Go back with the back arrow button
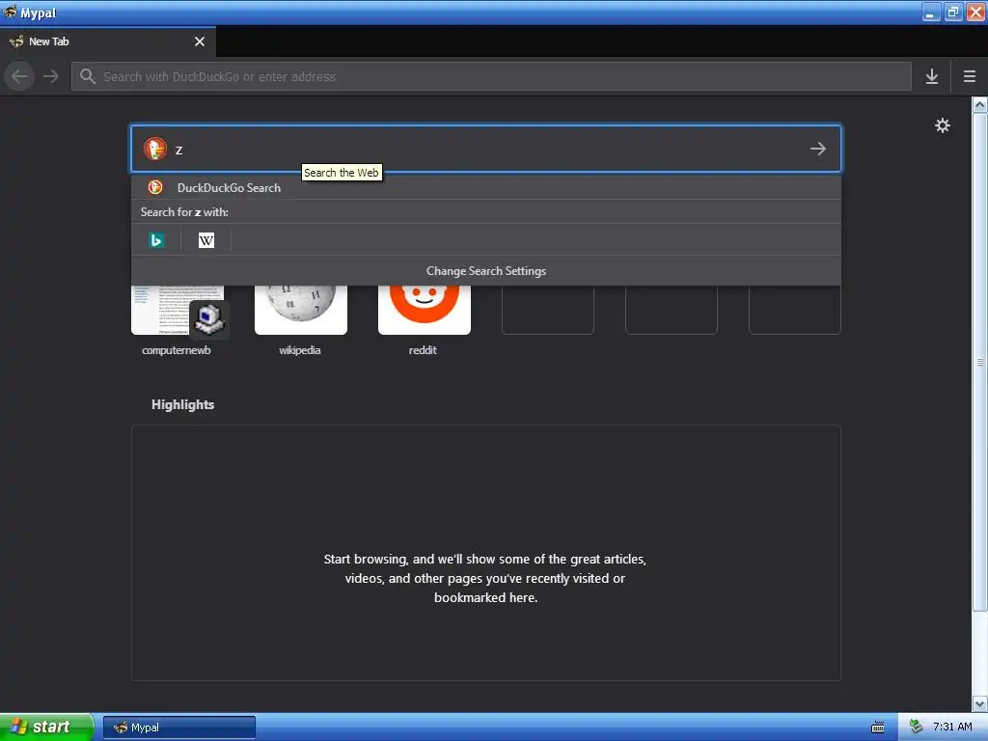This screenshot has height=741, width=988. 19,76
